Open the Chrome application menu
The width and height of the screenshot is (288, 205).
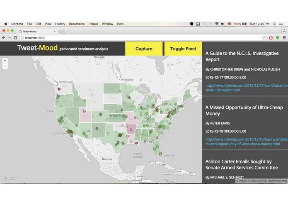coord(17,24)
